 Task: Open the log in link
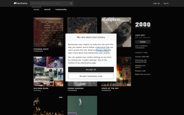(166, 3)
